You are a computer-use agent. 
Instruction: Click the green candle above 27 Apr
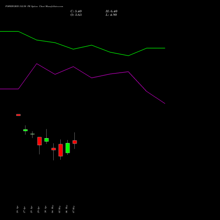tap(26, 130)
